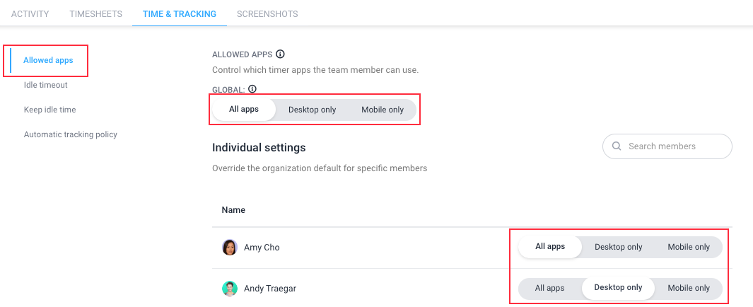753x307 pixels.
Task: Click Amy Cho's avatar
Action: coord(230,248)
